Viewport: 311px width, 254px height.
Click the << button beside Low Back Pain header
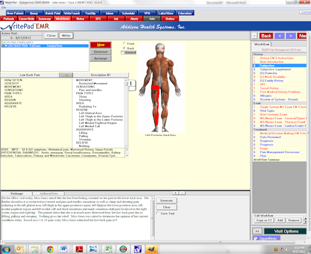(x=66, y=75)
